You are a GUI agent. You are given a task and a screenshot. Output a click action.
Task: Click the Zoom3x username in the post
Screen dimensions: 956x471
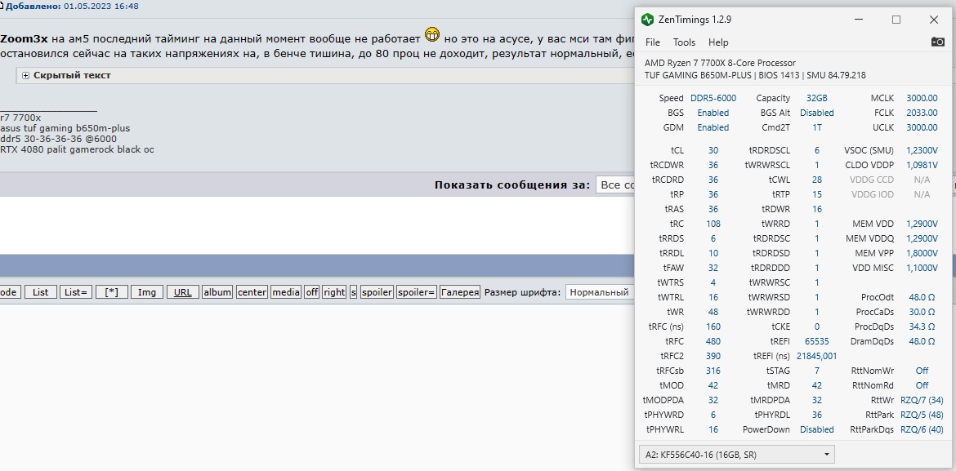(24, 39)
